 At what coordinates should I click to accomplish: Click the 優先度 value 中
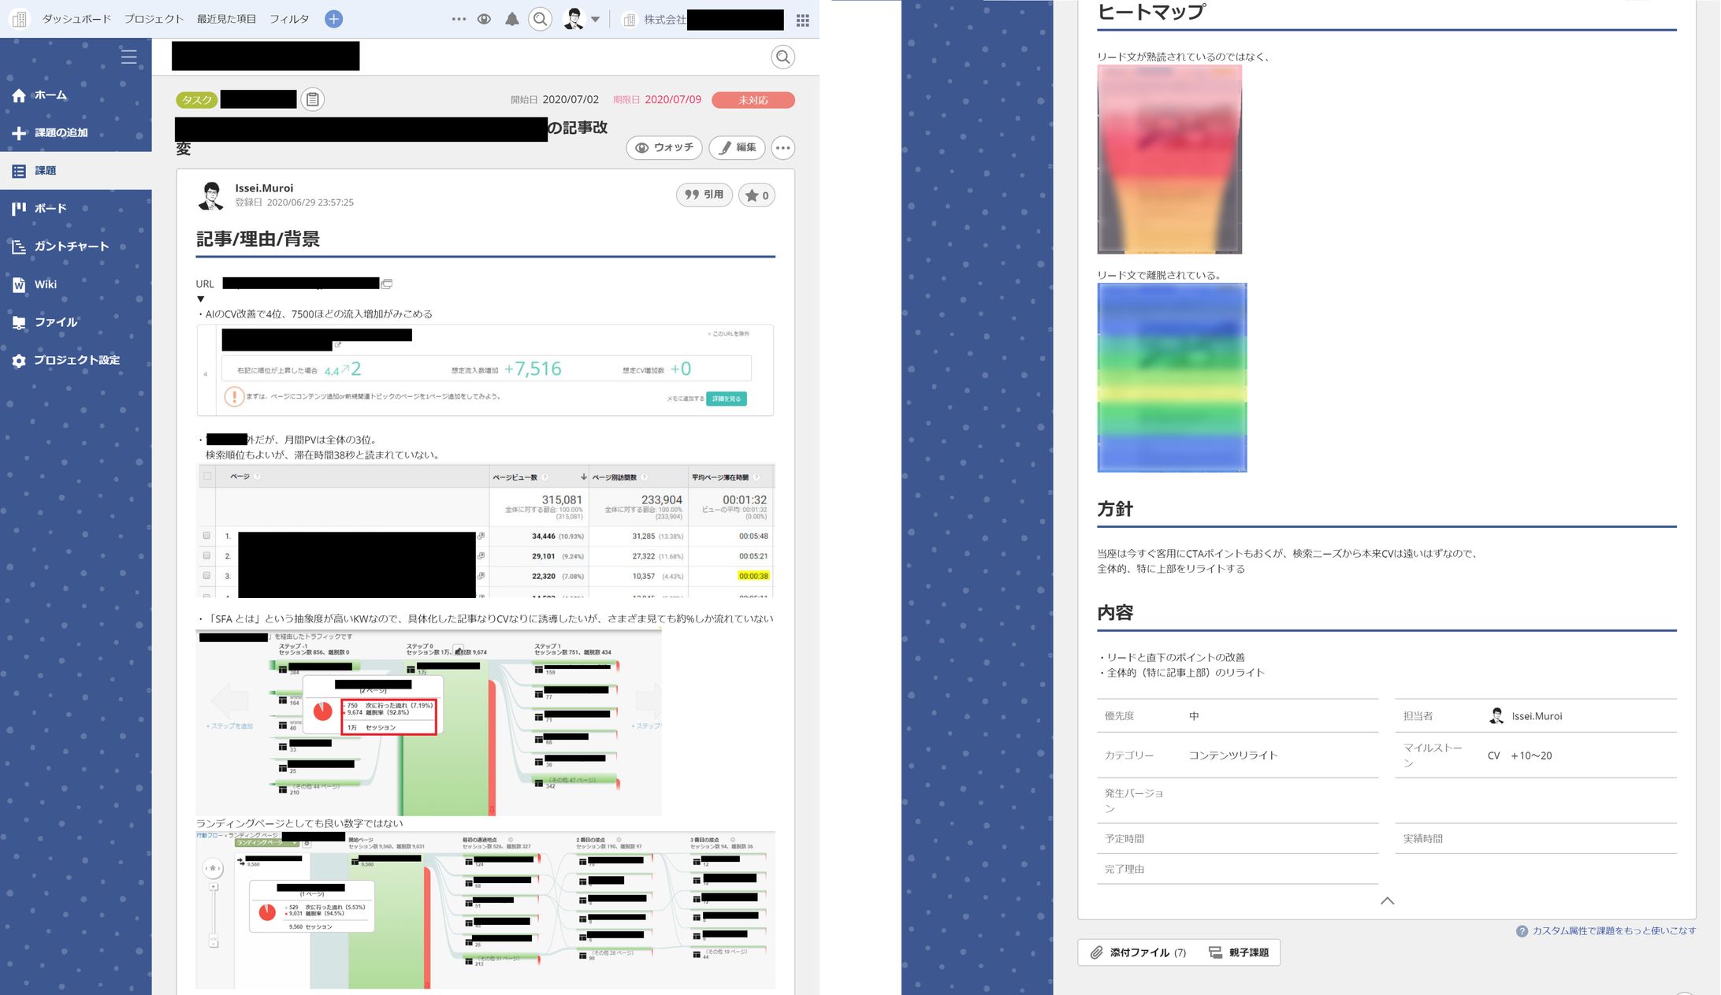(1194, 715)
